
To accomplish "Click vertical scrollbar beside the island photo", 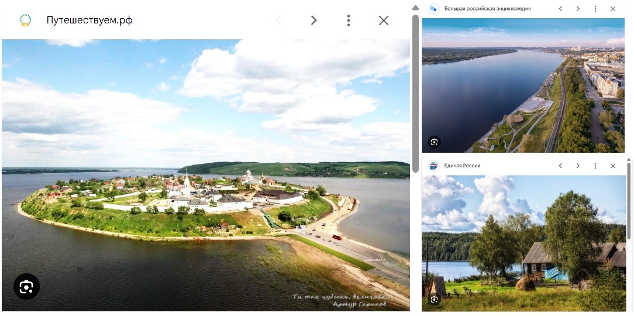I will tap(415, 94).
